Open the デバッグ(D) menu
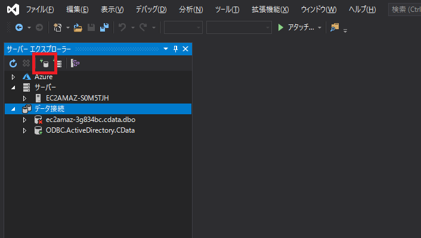Image resolution: width=421 pixels, height=238 pixels. coord(151,10)
